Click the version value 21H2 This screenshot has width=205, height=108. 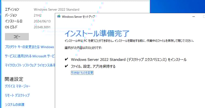pos(37,15)
